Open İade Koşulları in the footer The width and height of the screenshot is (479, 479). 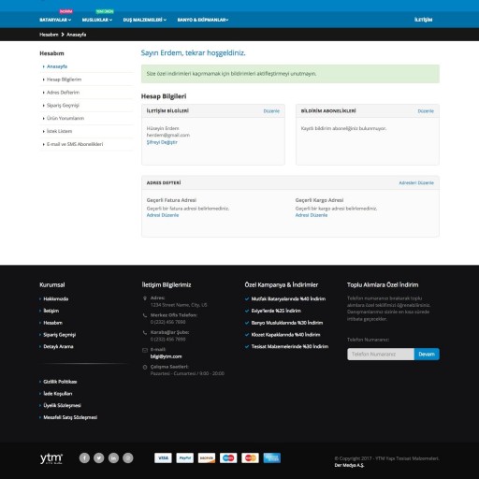(58, 394)
